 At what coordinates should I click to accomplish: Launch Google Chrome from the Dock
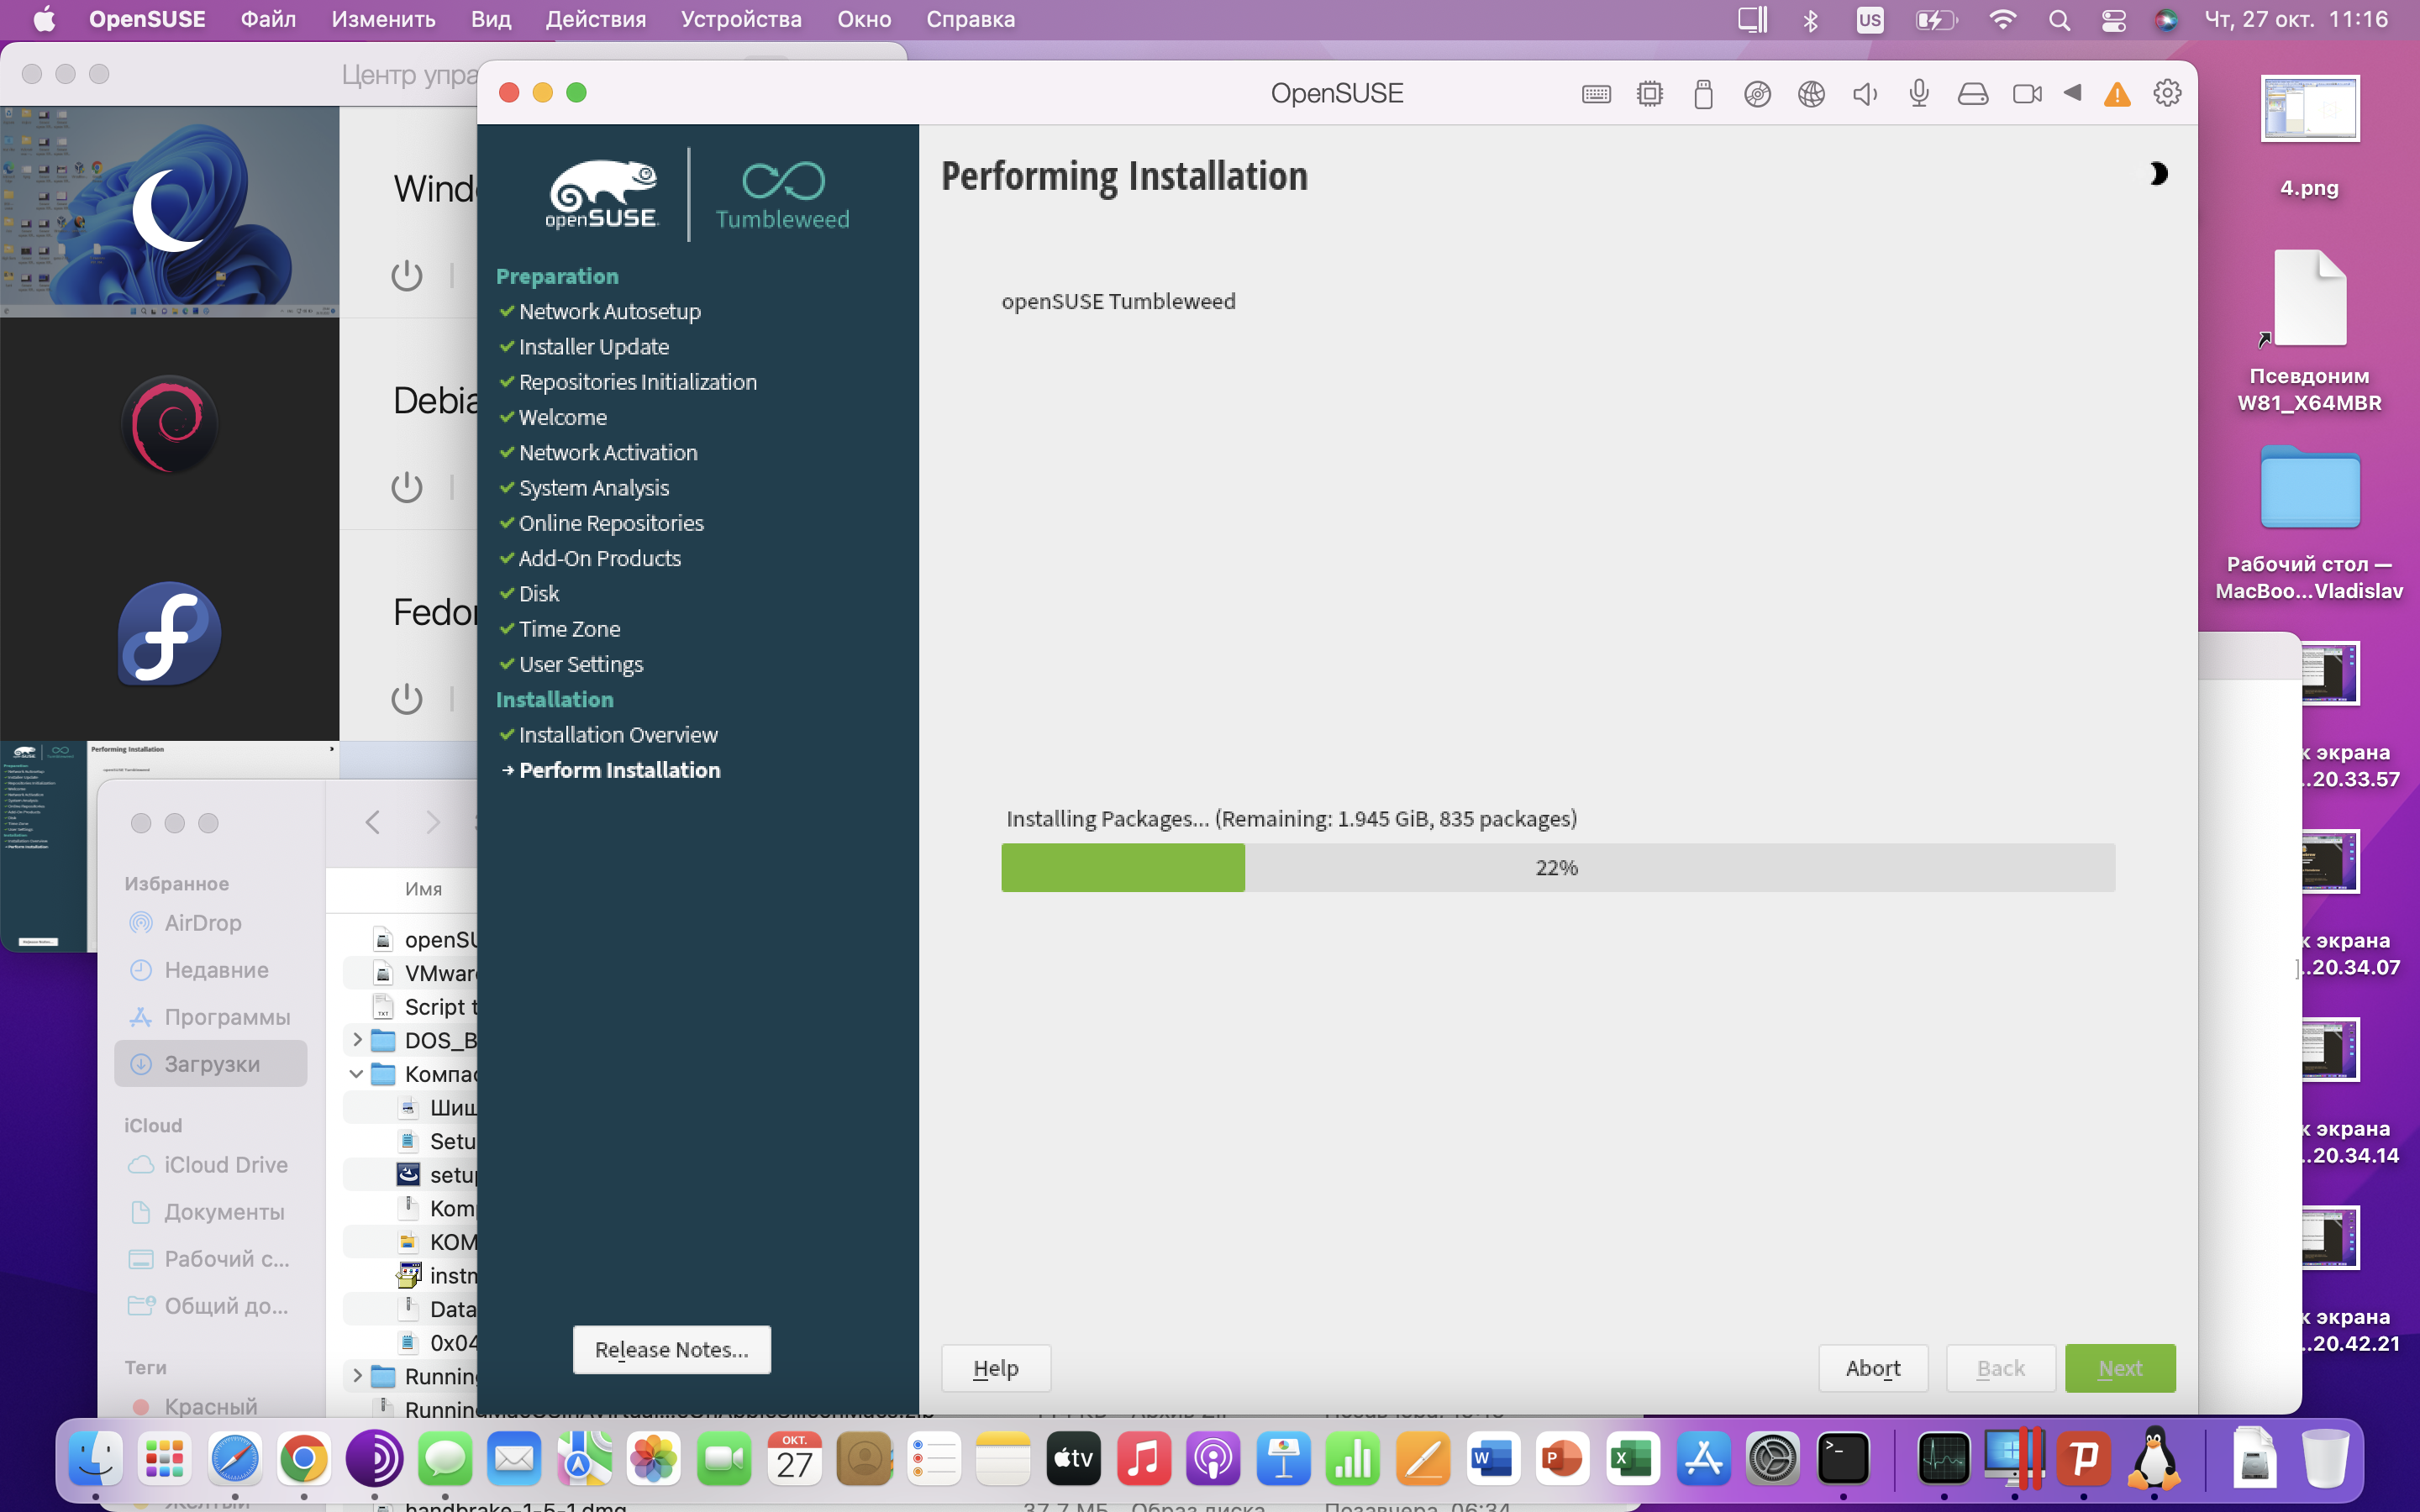(x=304, y=1459)
